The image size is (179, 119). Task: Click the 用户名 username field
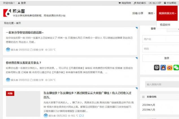tap(160, 39)
